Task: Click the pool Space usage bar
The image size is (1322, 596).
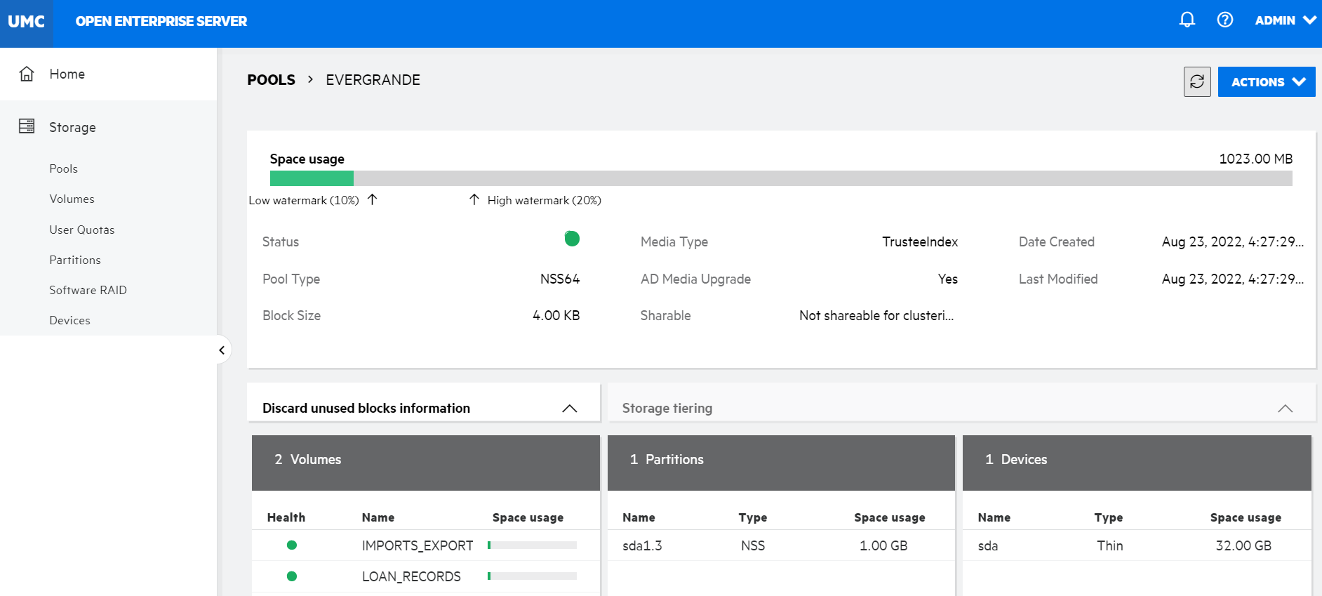Action: pyautogui.click(x=780, y=178)
